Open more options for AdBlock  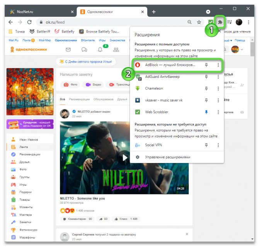tap(218, 65)
